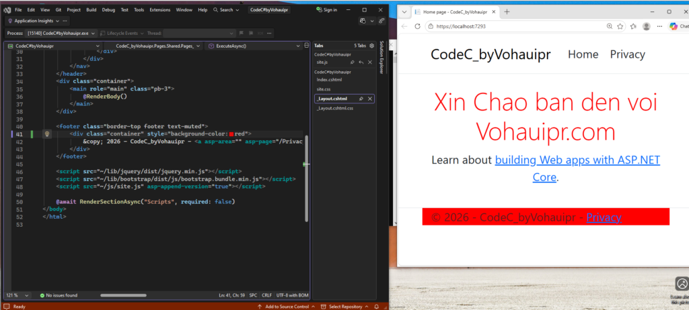Toggle the SPC whitespace indicator

click(253, 295)
